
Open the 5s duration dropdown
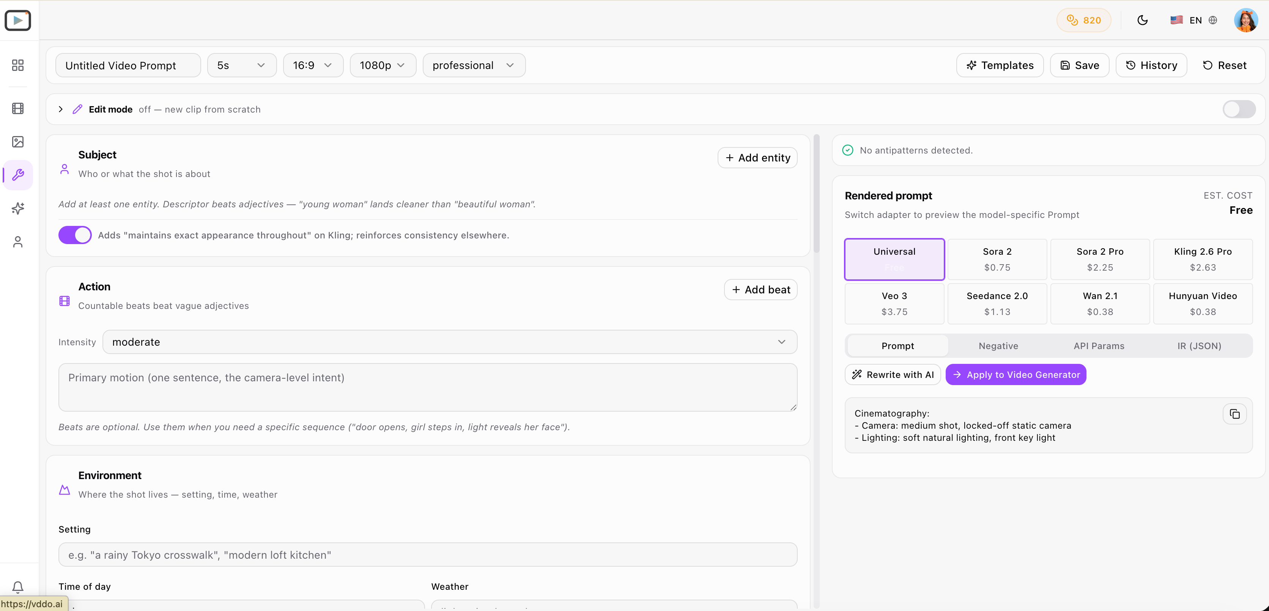242,66
